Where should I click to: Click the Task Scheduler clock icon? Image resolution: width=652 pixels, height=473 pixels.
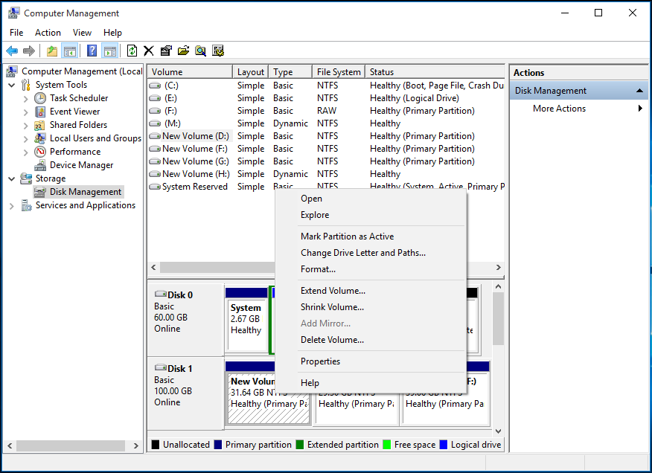pos(40,98)
